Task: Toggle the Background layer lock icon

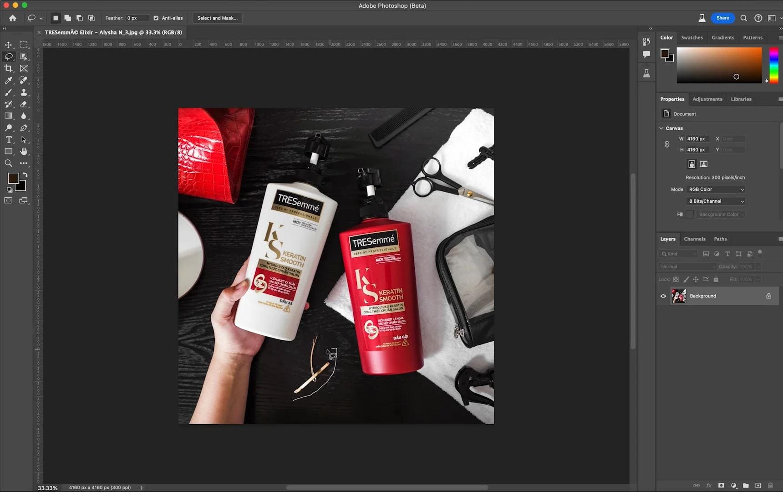Action: point(769,296)
